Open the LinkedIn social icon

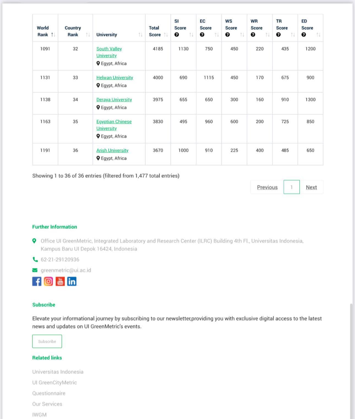72,281
